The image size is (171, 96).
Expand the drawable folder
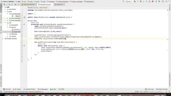point(7,25)
